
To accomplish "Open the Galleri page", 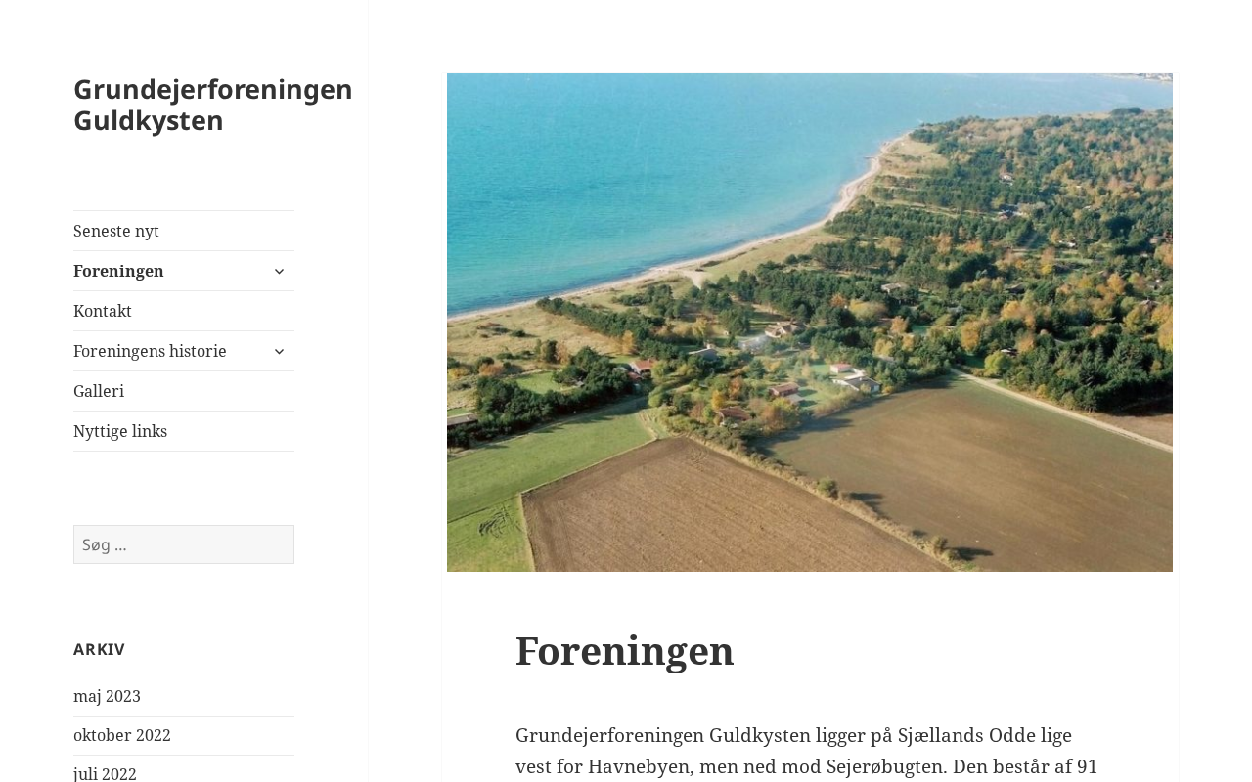I will (99, 391).
